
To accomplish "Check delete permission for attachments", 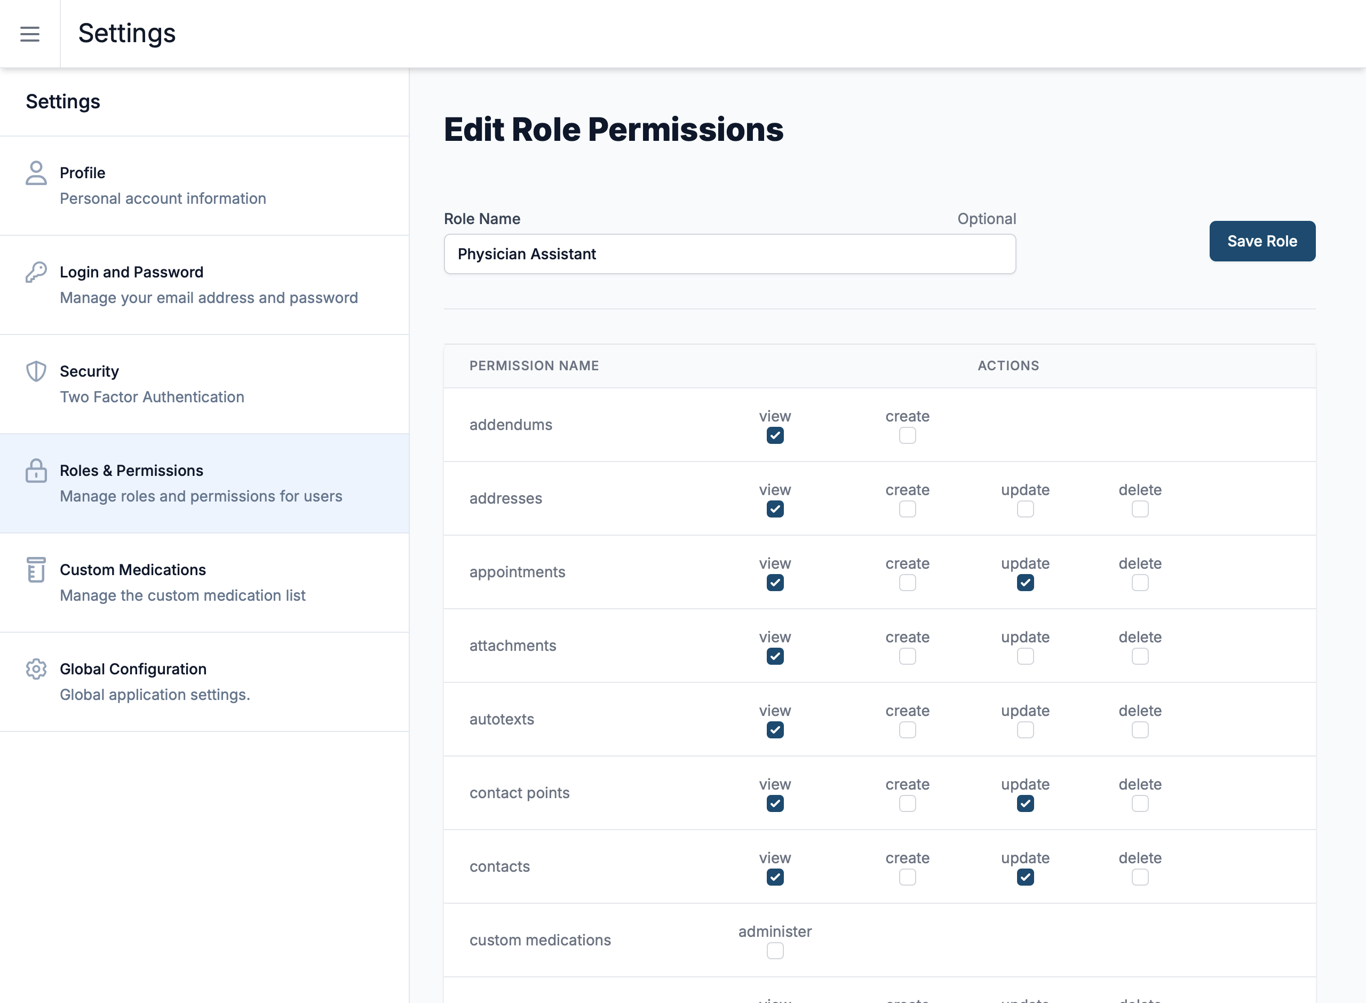I will pos(1140,656).
